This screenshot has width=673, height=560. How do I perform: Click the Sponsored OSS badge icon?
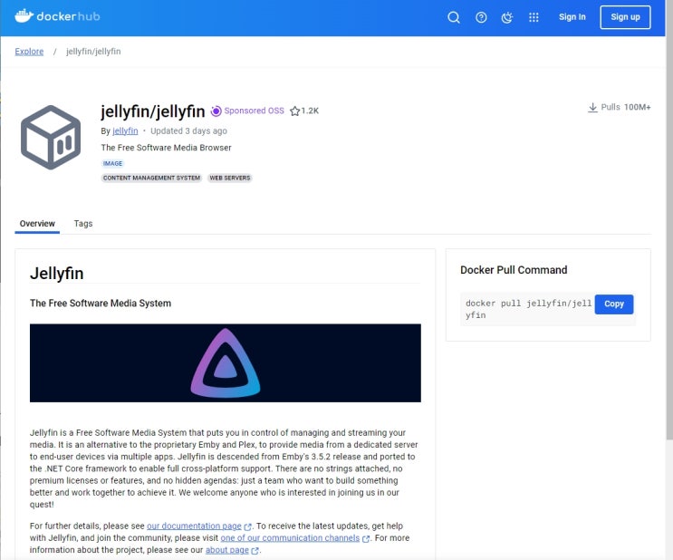click(216, 111)
